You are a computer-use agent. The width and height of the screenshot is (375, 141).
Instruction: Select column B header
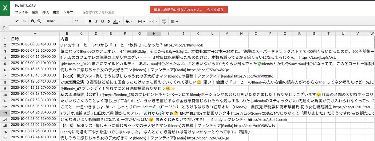(67, 33)
